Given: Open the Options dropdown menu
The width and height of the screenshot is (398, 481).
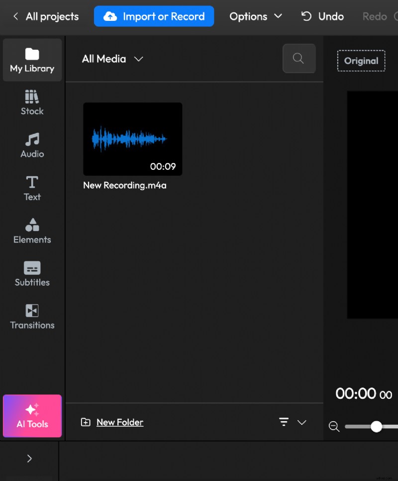Looking at the screenshot, I should [x=255, y=16].
